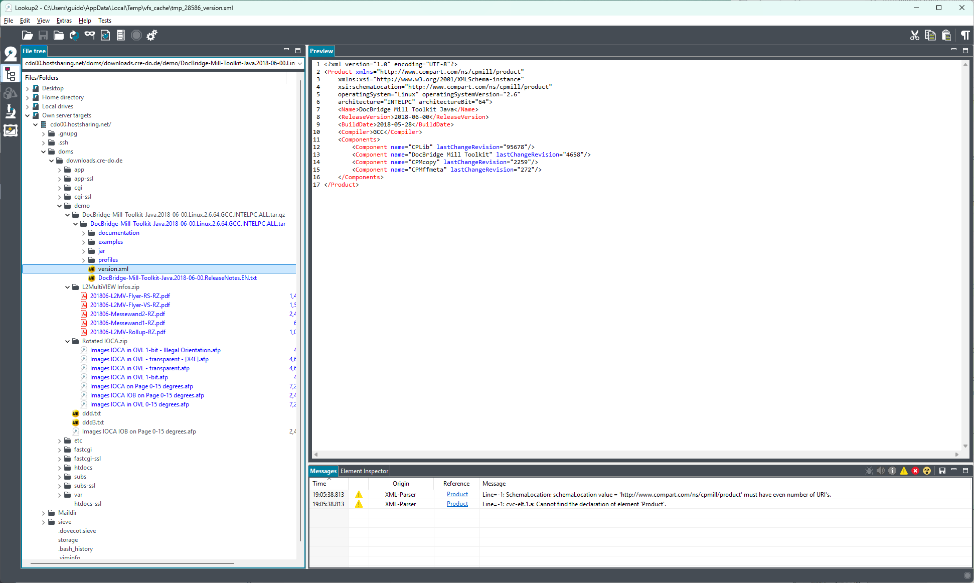
Task: Expand the htdocs folder
Action: coord(60,468)
